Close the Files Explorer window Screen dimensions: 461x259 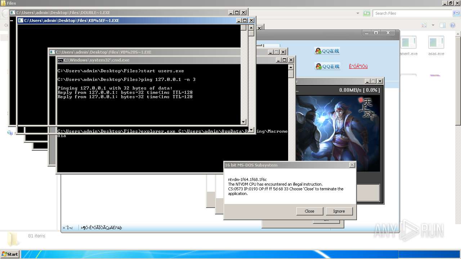point(457,3)
